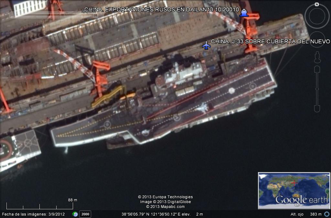Image resolution: width=331 pixels, height=218 pixels.
Task: Click the zoom out end of zoom slider
Action: point(317,109)
